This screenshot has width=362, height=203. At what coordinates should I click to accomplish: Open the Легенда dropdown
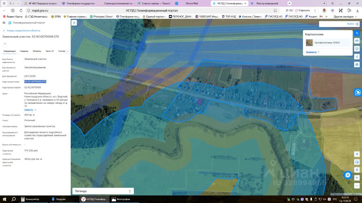coord(103,191)
